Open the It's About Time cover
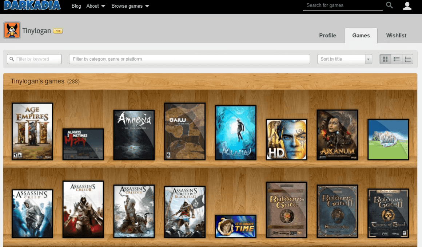This screenshot has width=422, height=247. (x=235, y=226)
